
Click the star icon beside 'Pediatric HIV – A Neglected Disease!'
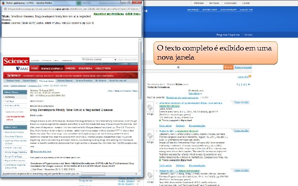tap(156, 171)
